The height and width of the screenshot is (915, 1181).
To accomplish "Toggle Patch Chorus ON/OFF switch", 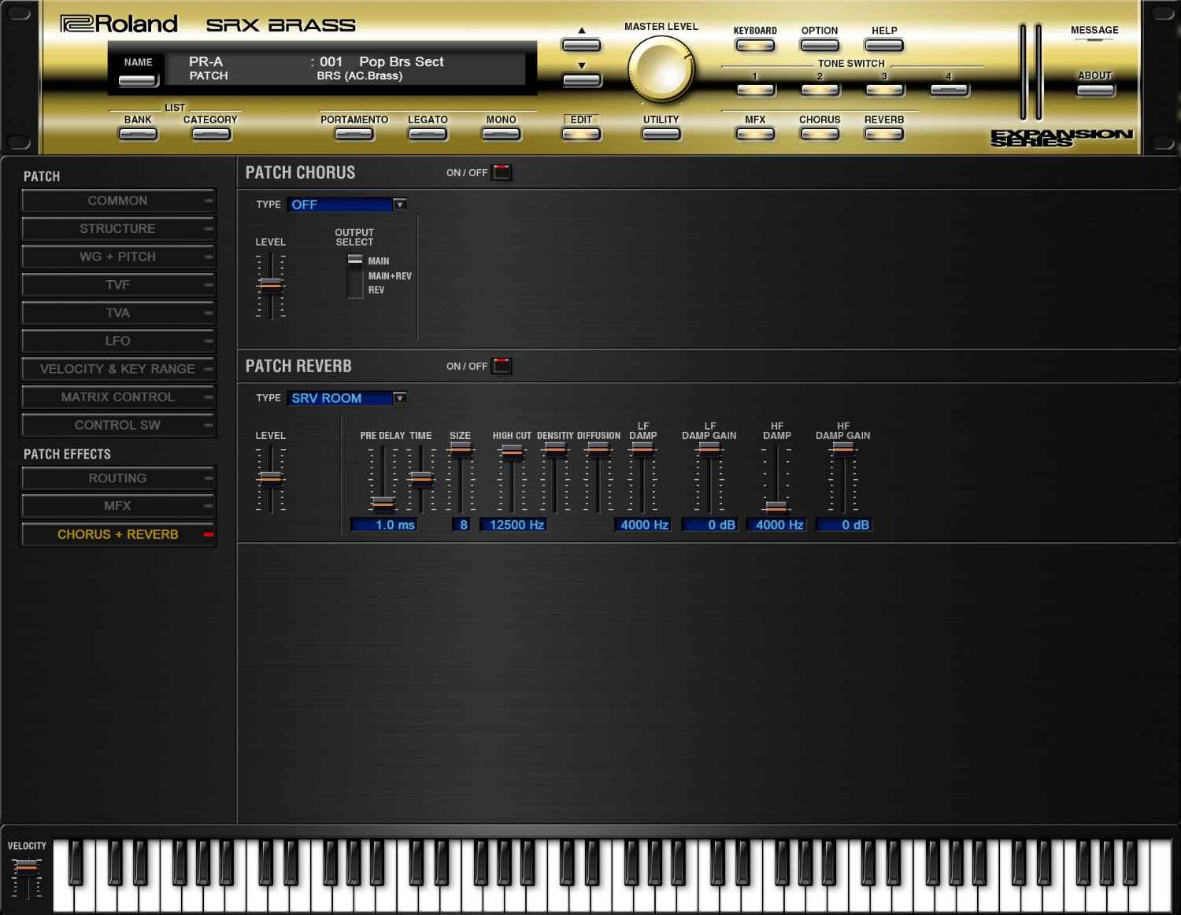I will pos(502,172).
